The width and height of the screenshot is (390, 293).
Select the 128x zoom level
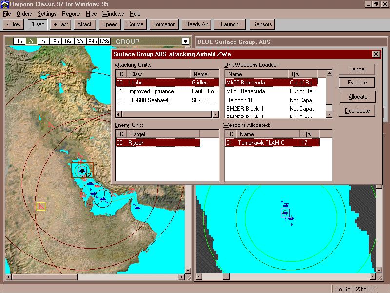[104, 42]
